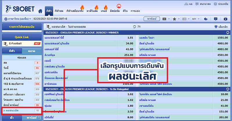The image size is (232, 121).
Task: Open the เกมส์ tab
Action: (x=104, y=11)
